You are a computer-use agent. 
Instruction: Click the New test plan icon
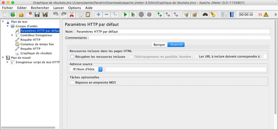point(5,14)
